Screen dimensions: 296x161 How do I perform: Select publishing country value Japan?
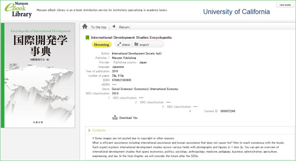[x=143, y=62]
